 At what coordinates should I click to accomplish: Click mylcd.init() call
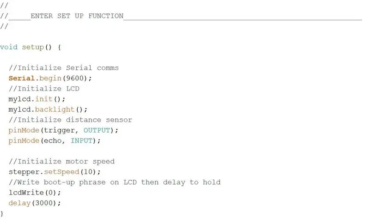tap(37, 99)
